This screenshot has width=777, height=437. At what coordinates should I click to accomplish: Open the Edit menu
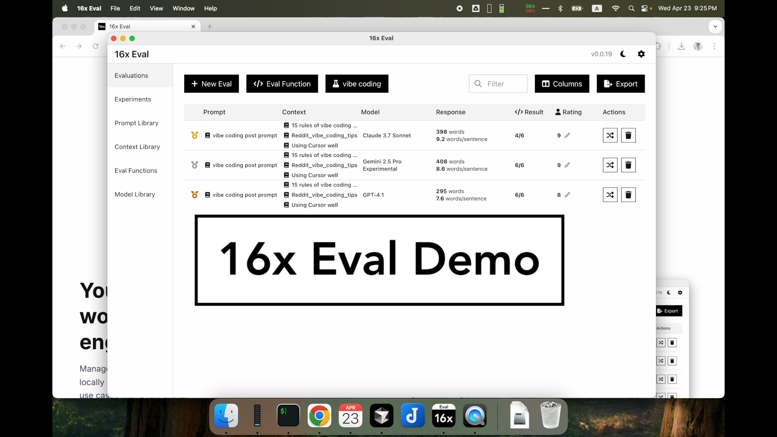135,8
